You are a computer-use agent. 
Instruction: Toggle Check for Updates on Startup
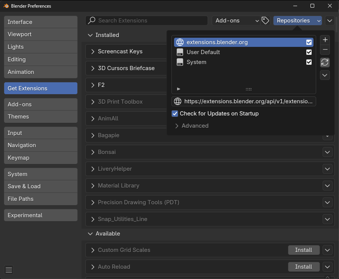[175, 114]
